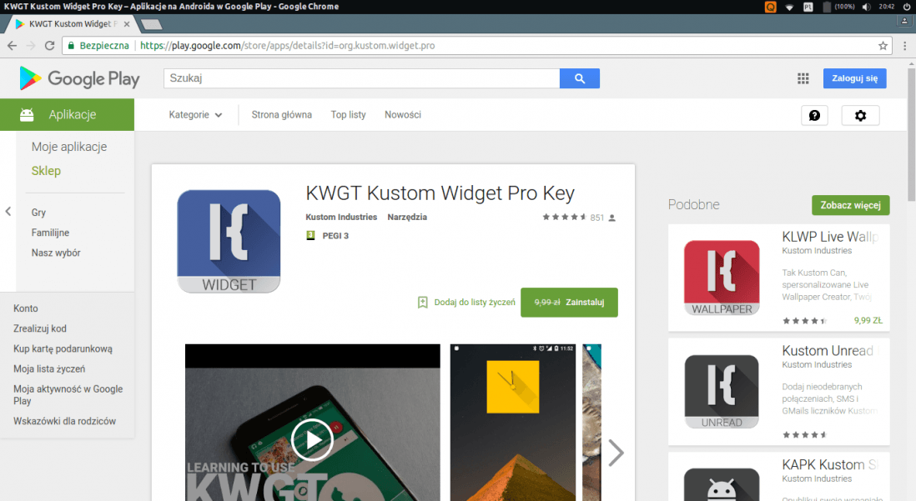
Task: Click the Zobacz więcej button
Action: (850, 205)
